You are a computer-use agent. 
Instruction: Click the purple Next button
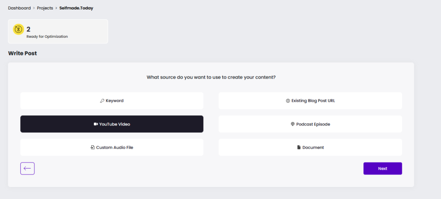click(x=382, y=168)
